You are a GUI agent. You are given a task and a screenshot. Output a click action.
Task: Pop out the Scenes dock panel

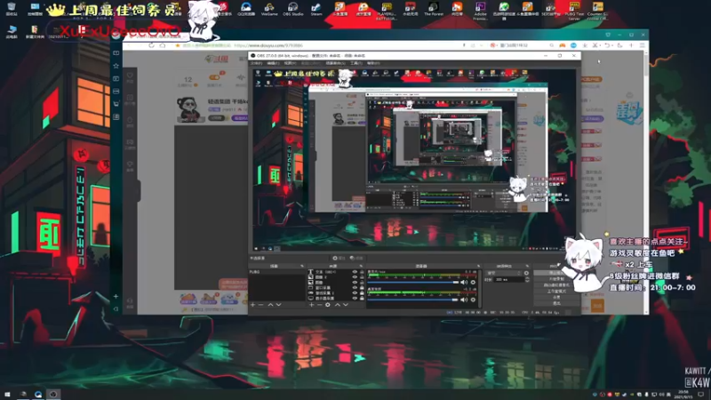pos(302,266)
